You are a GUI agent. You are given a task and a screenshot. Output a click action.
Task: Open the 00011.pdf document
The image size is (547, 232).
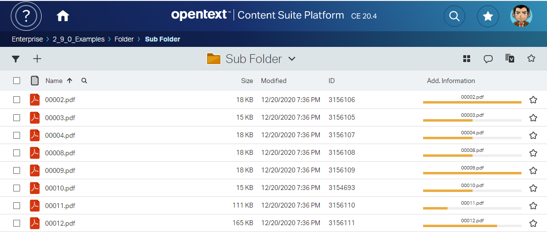click(60, 206)
